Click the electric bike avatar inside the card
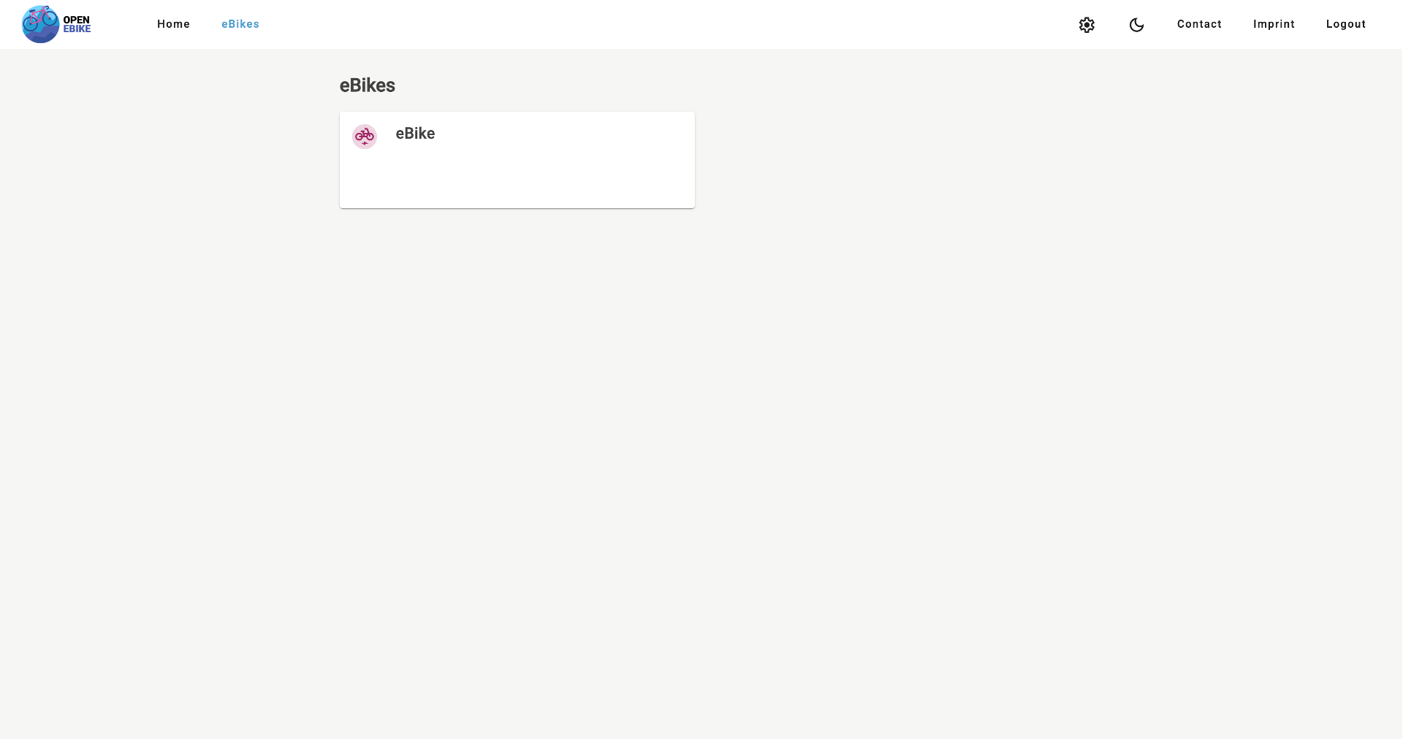This screenshot has height=739, width=1403. point(365,136)
